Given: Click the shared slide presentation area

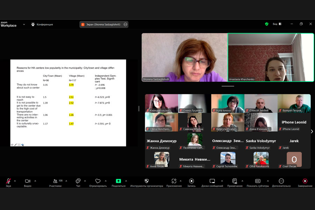Looking at the screenshot, I should click(x=68, y=103).
